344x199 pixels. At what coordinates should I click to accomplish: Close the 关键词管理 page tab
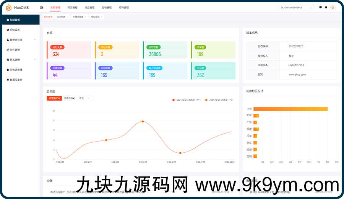click(x=86, y=17)
